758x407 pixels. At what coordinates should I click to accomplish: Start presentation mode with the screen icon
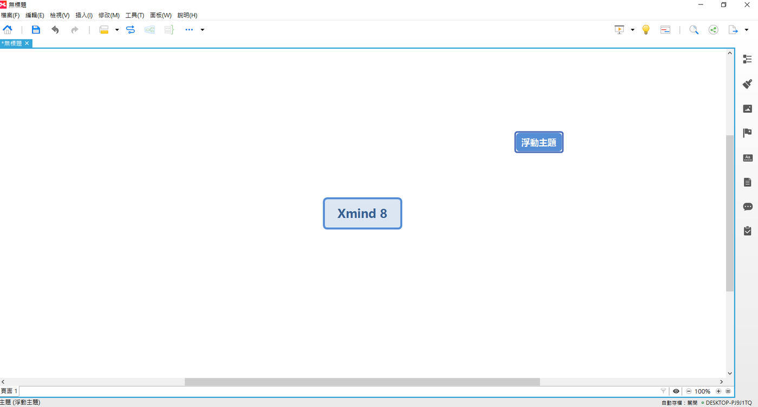pos(619,30)
